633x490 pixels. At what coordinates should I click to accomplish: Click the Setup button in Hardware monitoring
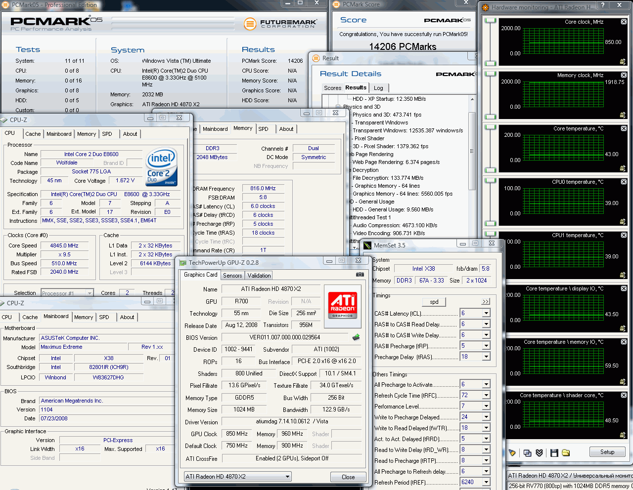(x=607, y=452)
